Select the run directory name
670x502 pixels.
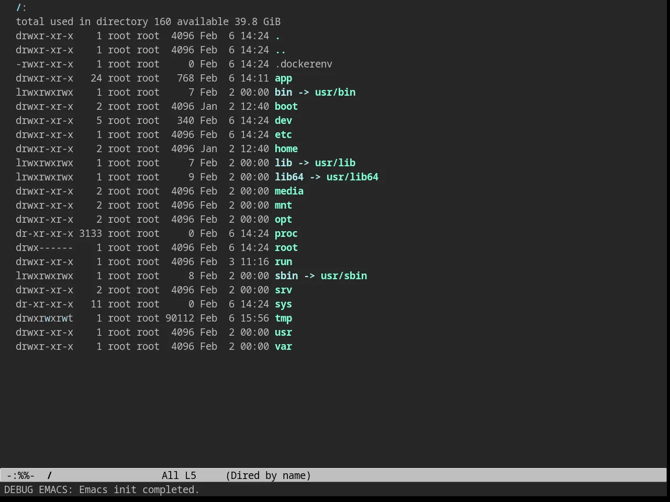pos(283,262)
